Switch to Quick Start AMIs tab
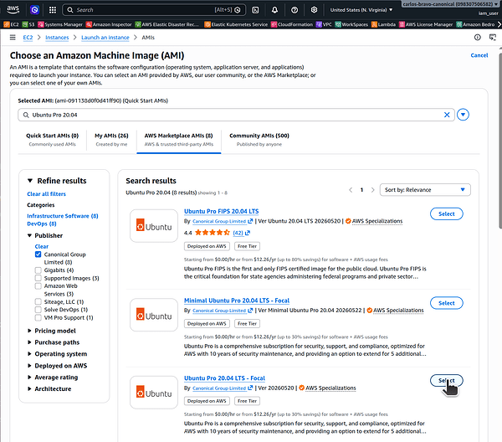 pos(52,139)
